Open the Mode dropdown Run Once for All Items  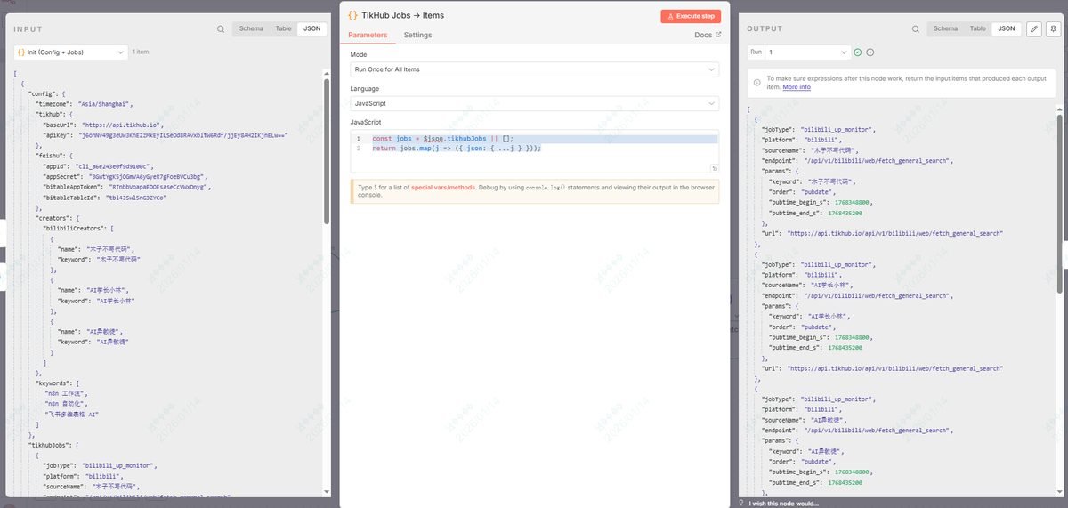pos(534,69)
